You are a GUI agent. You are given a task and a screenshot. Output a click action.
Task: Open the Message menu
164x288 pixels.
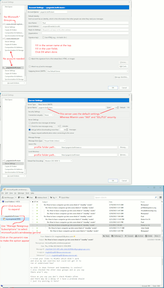point(21,193)
